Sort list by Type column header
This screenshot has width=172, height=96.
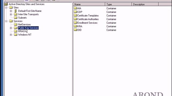(119, 4)
